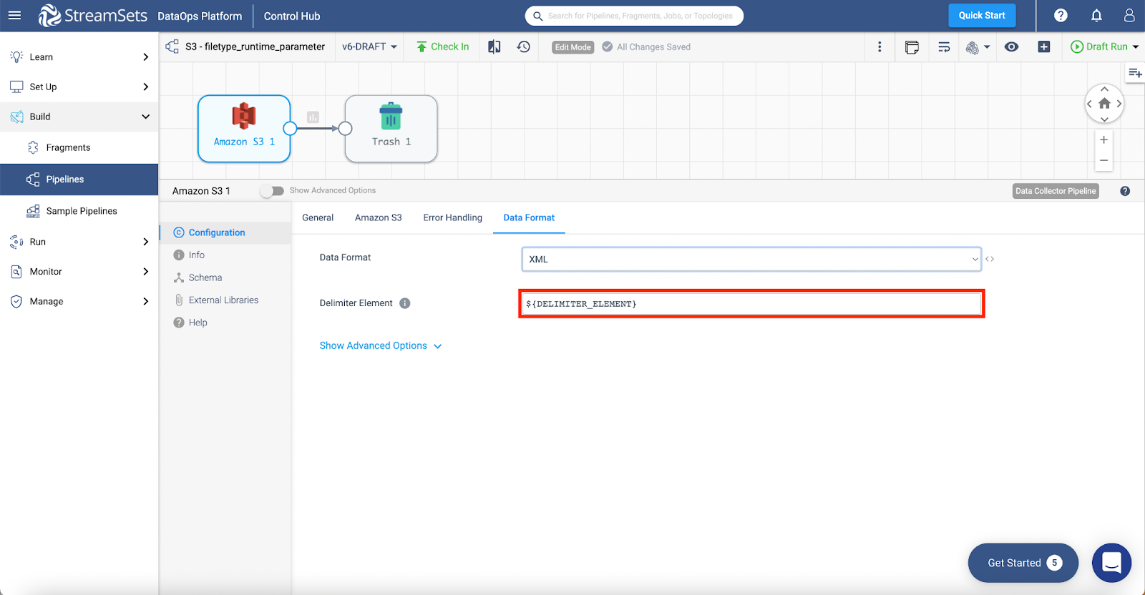Open the Draft Run dropdown arrow

point(1136,46)
